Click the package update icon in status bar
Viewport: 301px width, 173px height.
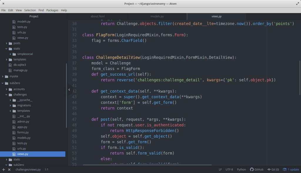(285, 169)
